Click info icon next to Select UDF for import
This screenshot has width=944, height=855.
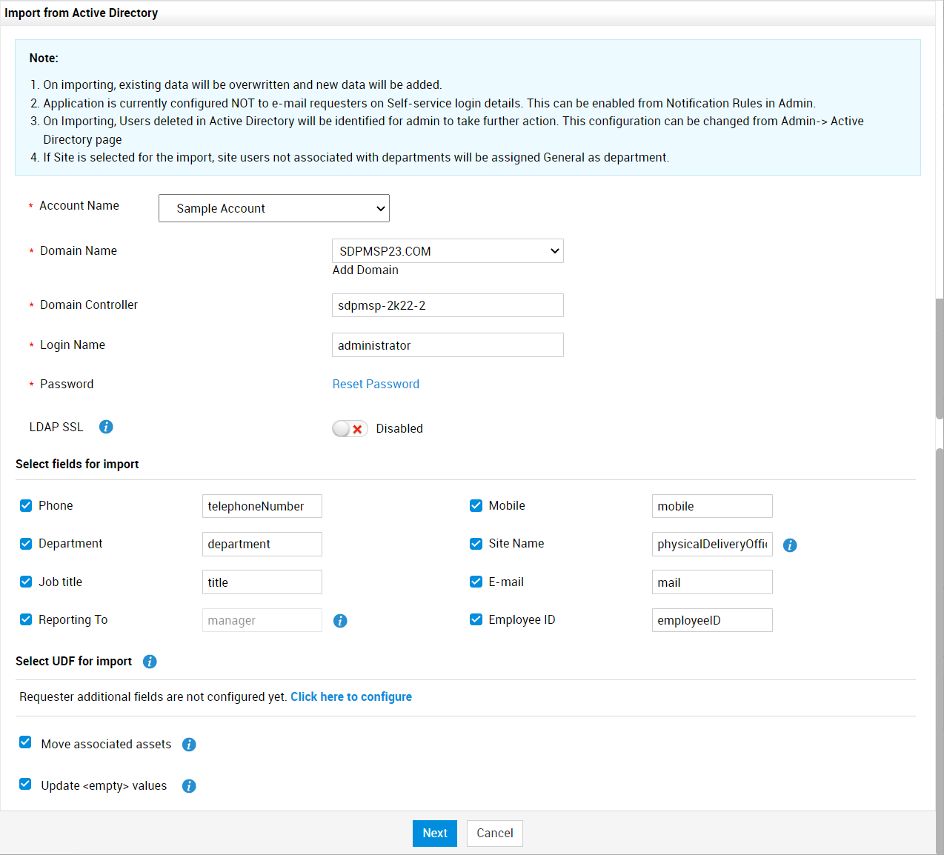click(150, 662)
